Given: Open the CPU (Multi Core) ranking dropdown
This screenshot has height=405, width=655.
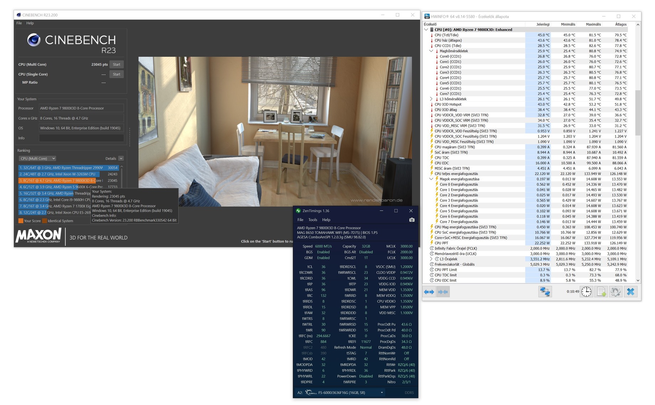Looking at the screenshot, I should tap(37, 158).
